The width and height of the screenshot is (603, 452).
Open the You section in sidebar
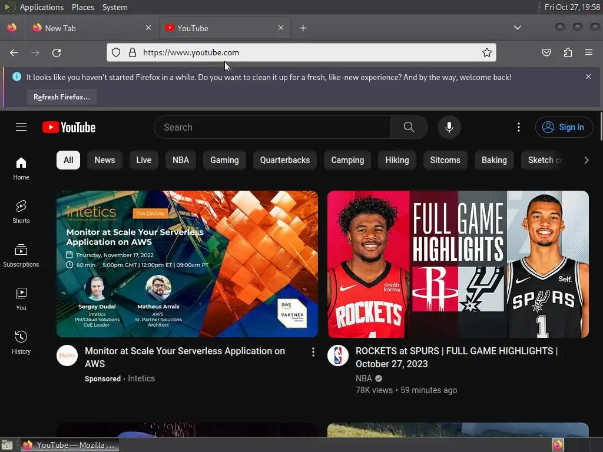[21, 299]
